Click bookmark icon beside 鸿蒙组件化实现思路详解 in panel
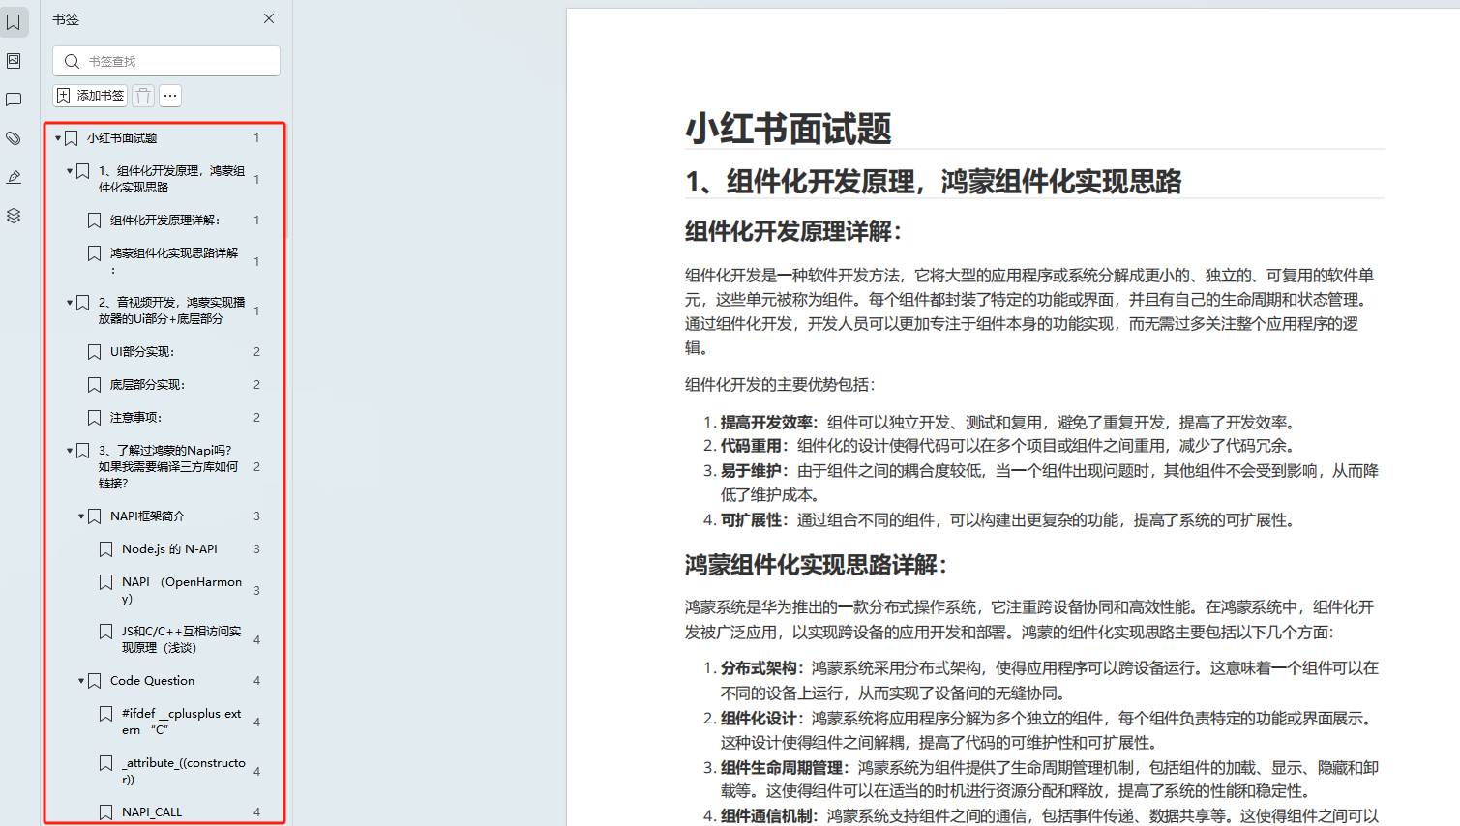 coord(95,253)
